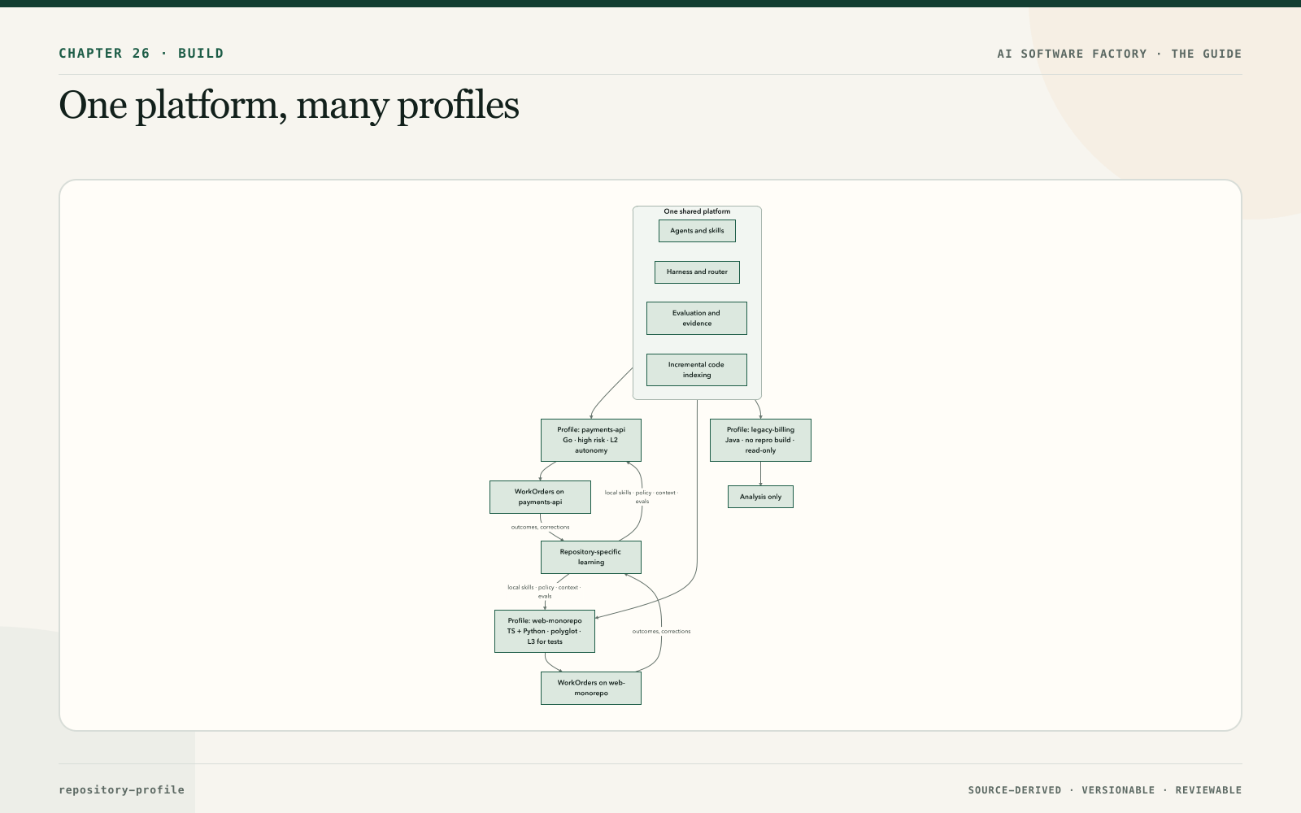Click the 'One platform, many profiles' heading
This screenshot has height=813, width=1301.
pyautogui.click(x=289, y=106)
